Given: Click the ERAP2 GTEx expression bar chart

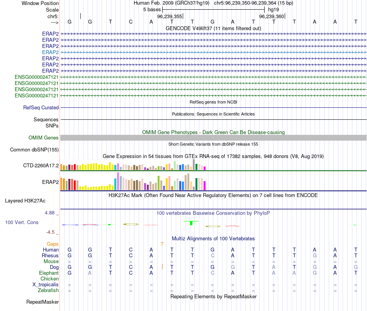Looking at the screenshot, I should pos(133,181).
